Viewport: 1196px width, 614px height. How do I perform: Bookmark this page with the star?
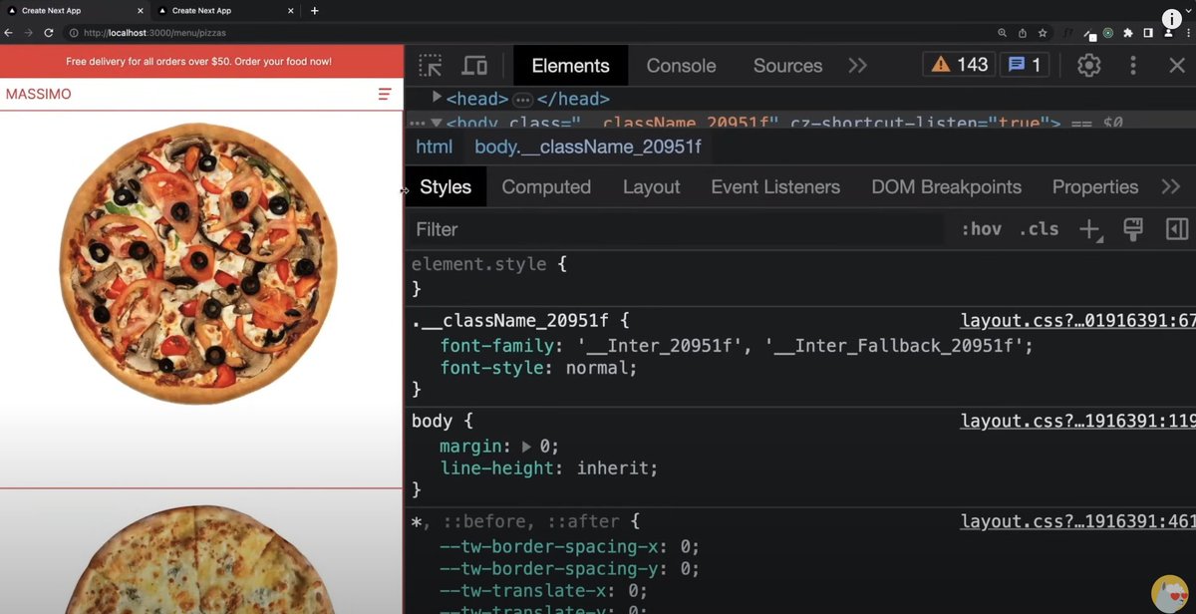pyautogui.click(x=1042, y=33)
